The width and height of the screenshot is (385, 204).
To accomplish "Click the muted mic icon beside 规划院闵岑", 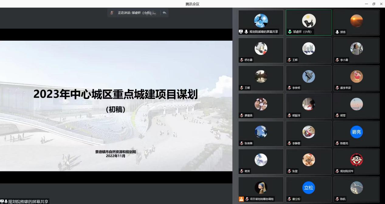I will click(x=337, y=171).
